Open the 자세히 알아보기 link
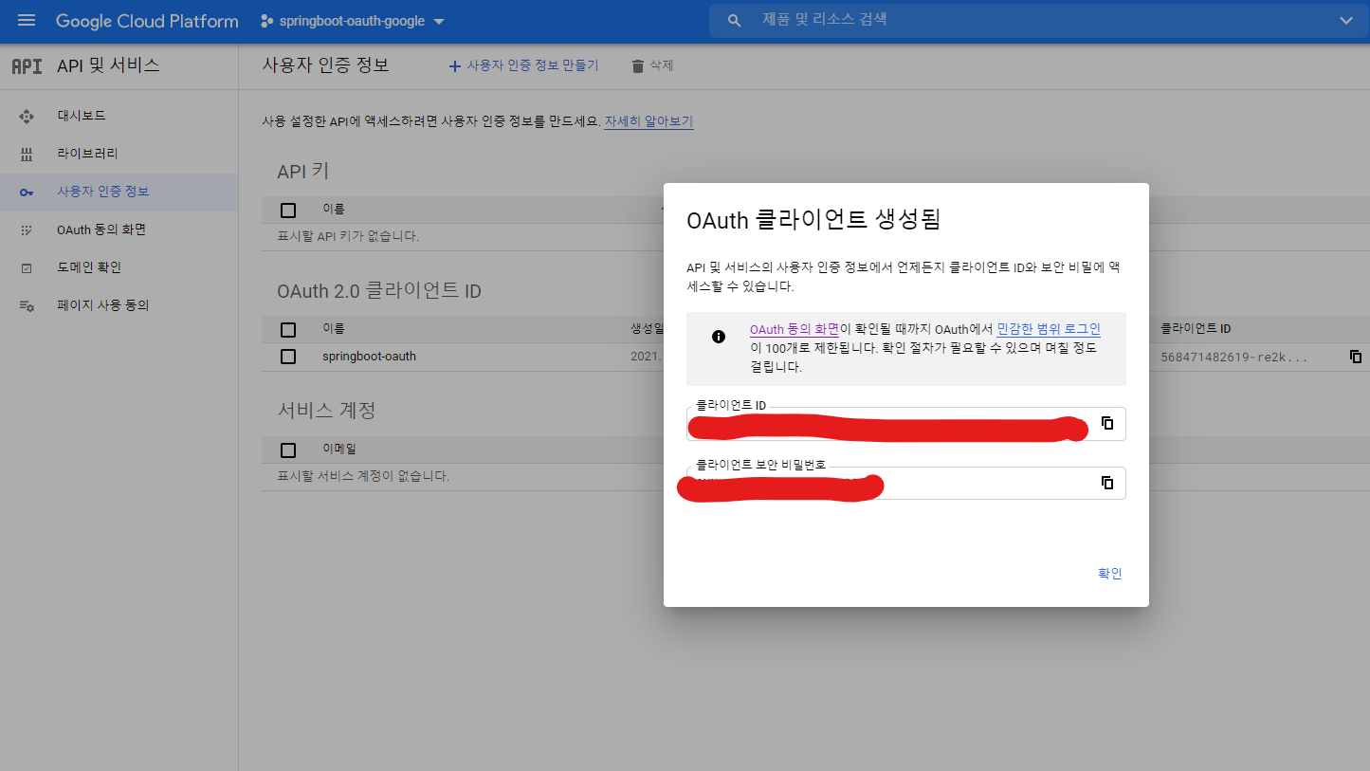1370x771 pixels. (648, 121)
